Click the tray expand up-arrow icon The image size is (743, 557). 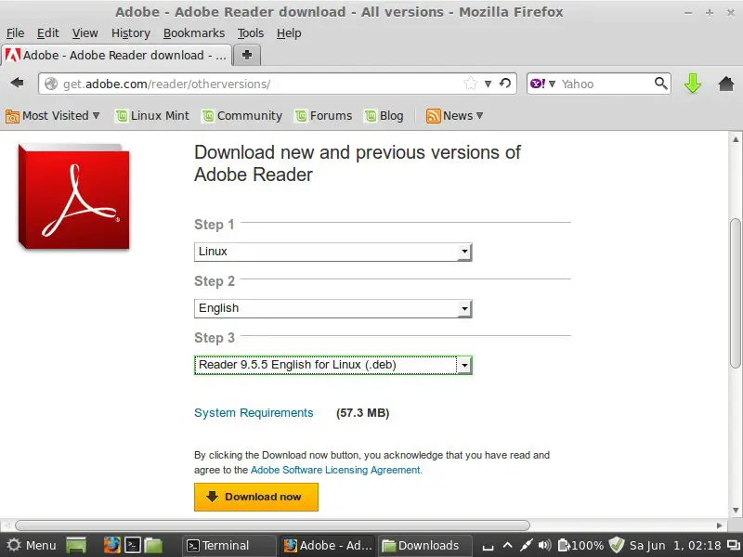coord(507,545)
